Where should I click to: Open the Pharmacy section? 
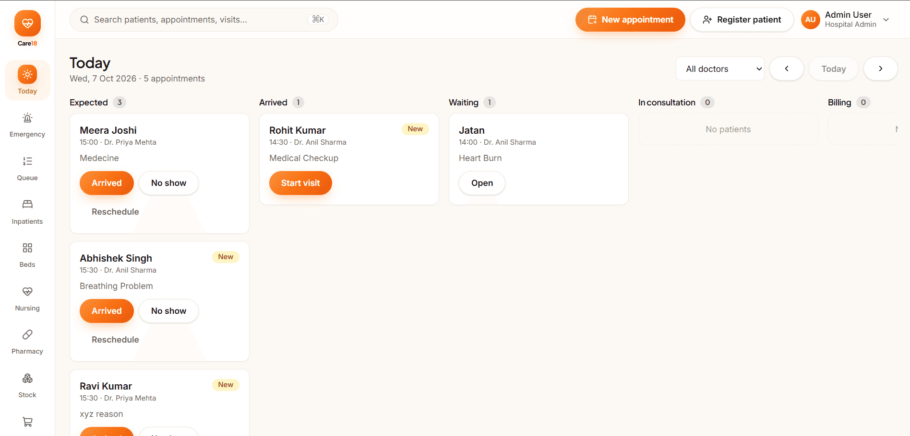(x=27, y=341)
